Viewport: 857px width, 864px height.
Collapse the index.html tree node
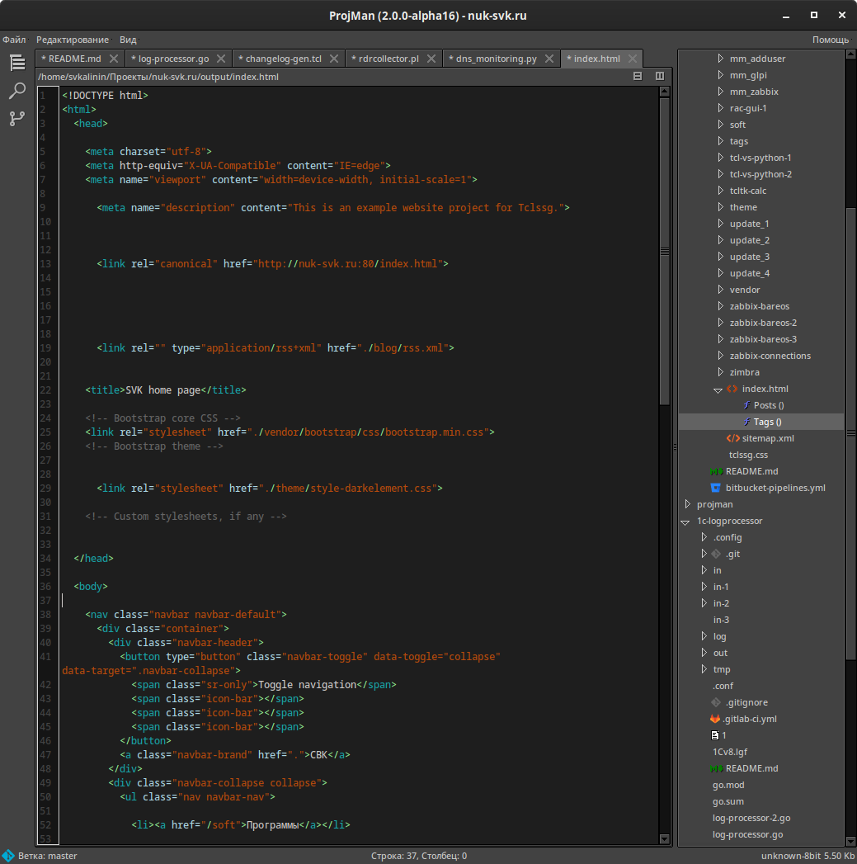[x=718, y=389]
